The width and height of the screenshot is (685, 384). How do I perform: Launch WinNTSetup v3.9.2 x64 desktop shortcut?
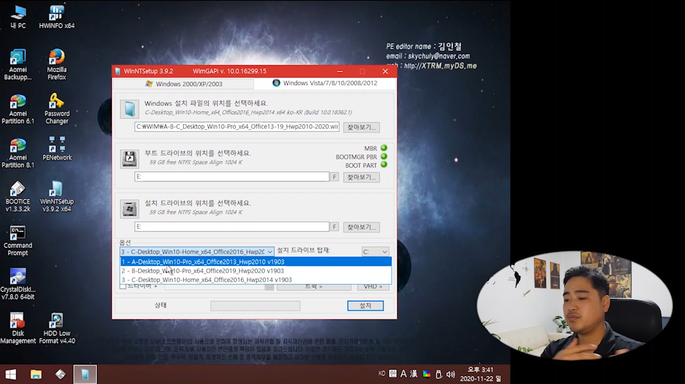57,197
